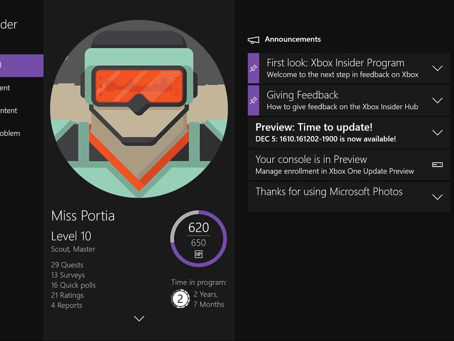Click the Miss Portia avatar picture
The width and height of the screenshot is (454, 341).
coord(139,109)
